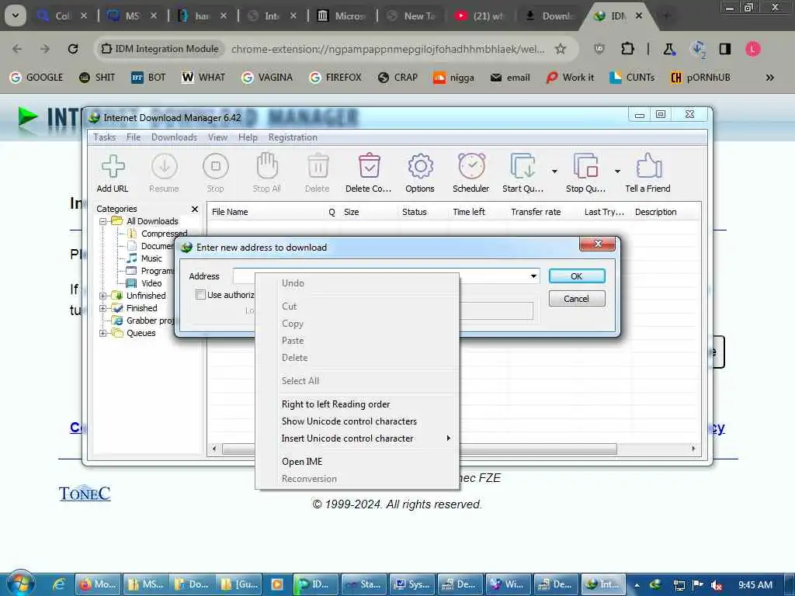Viewport: 795px width, 596px height.
Task: Click Cancel in the address dialog
Action: (577, 299)
